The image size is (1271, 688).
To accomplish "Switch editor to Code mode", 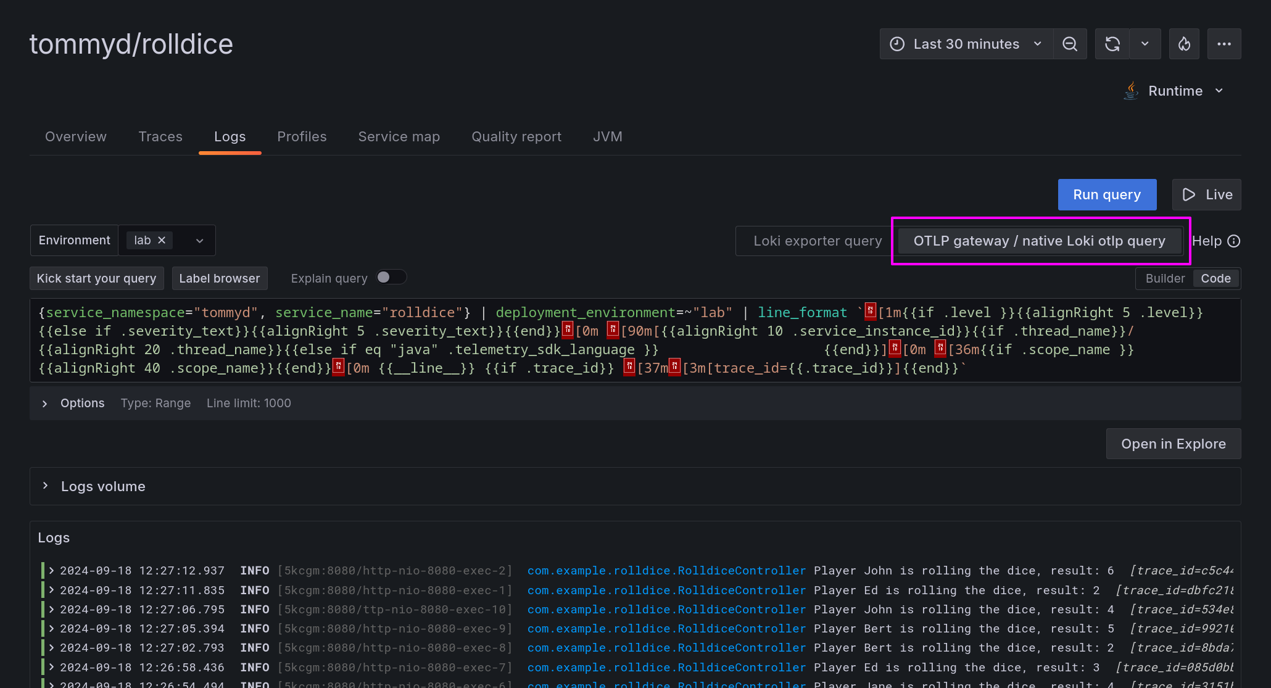I will tap(1215, 278).
